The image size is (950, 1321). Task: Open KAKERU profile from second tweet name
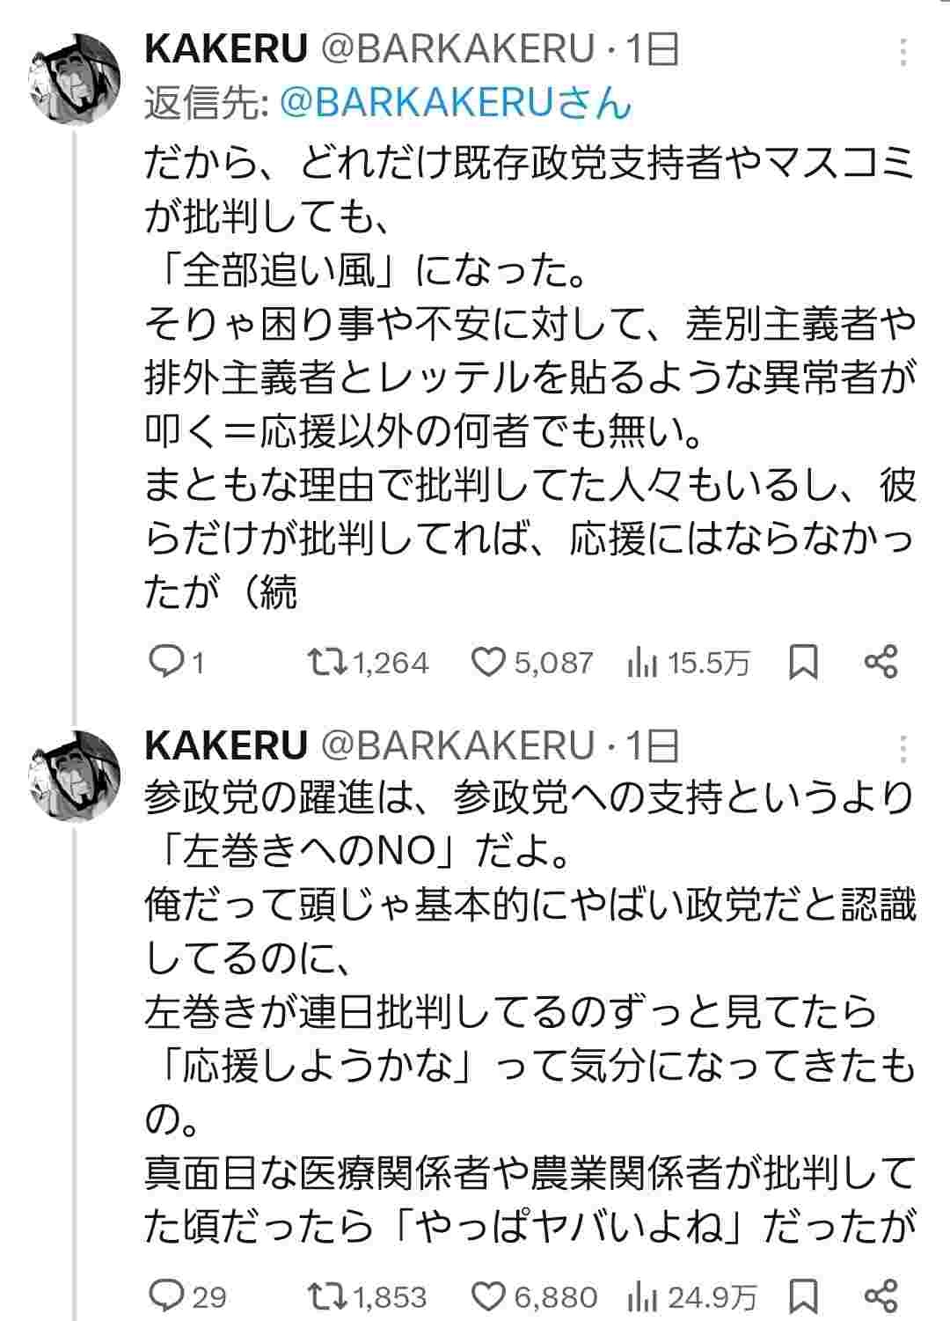coord(226,746)
